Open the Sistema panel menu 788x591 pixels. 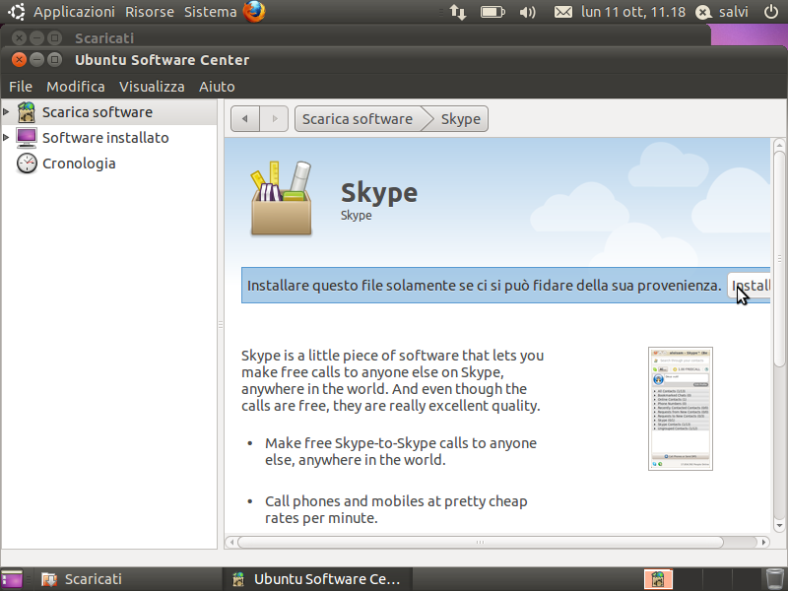(210, 12)
